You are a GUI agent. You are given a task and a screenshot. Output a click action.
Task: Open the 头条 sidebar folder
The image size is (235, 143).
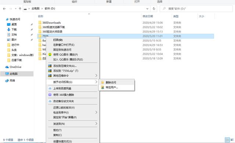(x=14, y=50)
